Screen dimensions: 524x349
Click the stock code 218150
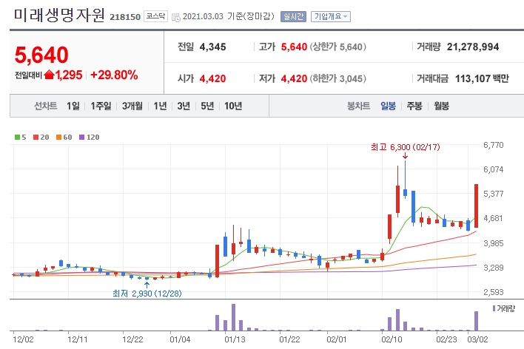point(125,17)
